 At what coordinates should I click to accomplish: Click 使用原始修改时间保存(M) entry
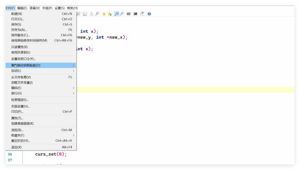tap(41, 40)
